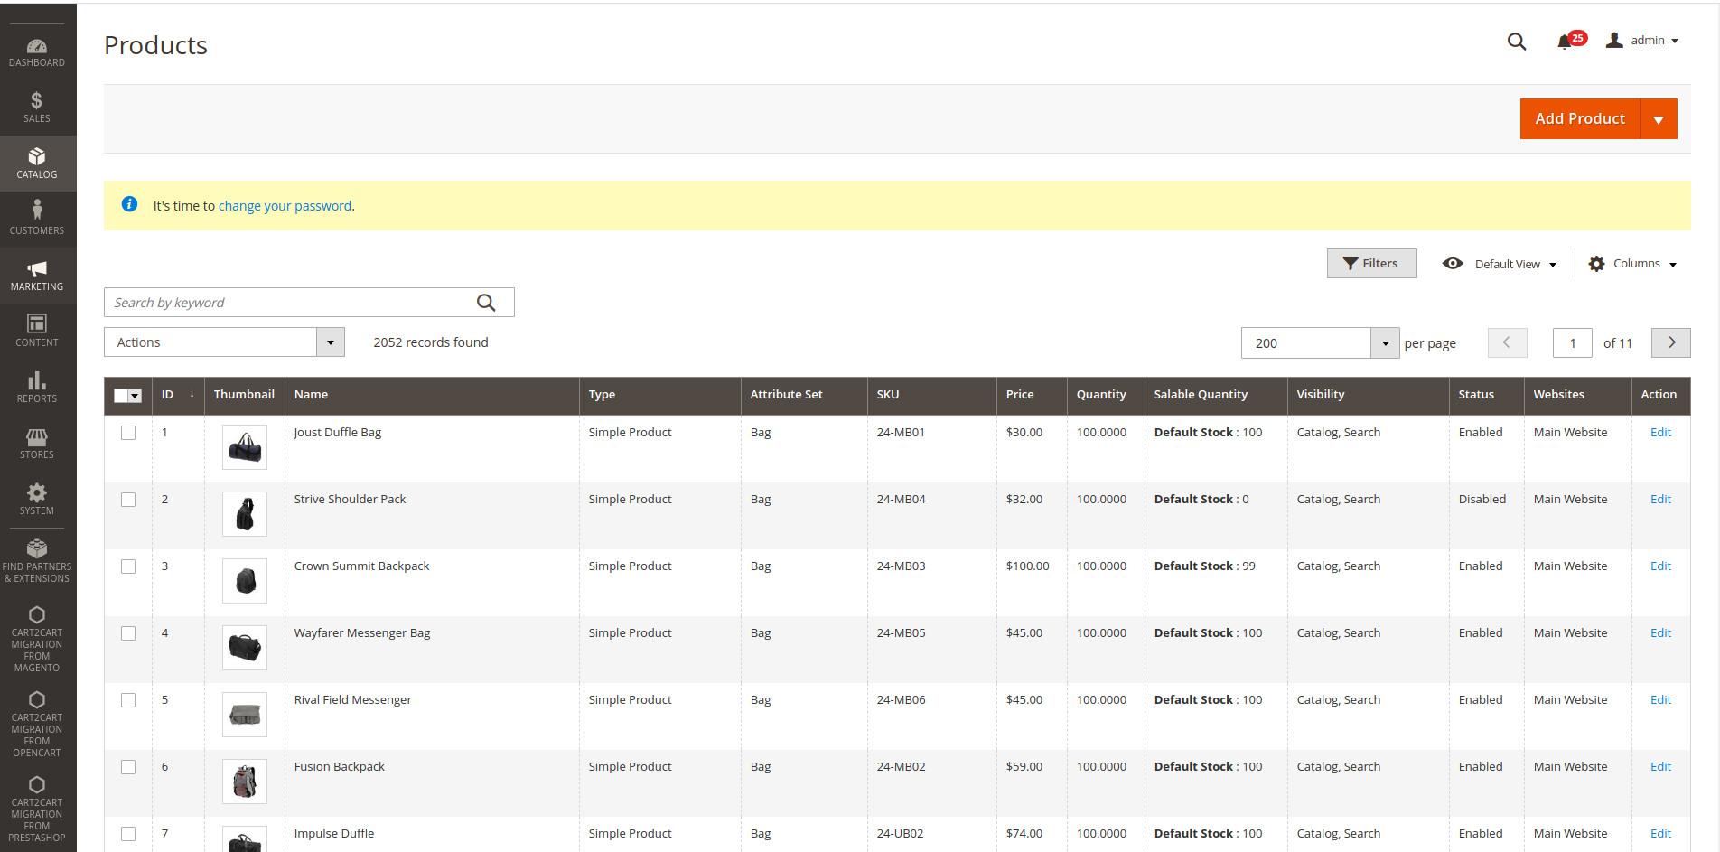Sort by Price column header
The height and width of the screenshot is (852, 1720).
point(1032,395)
